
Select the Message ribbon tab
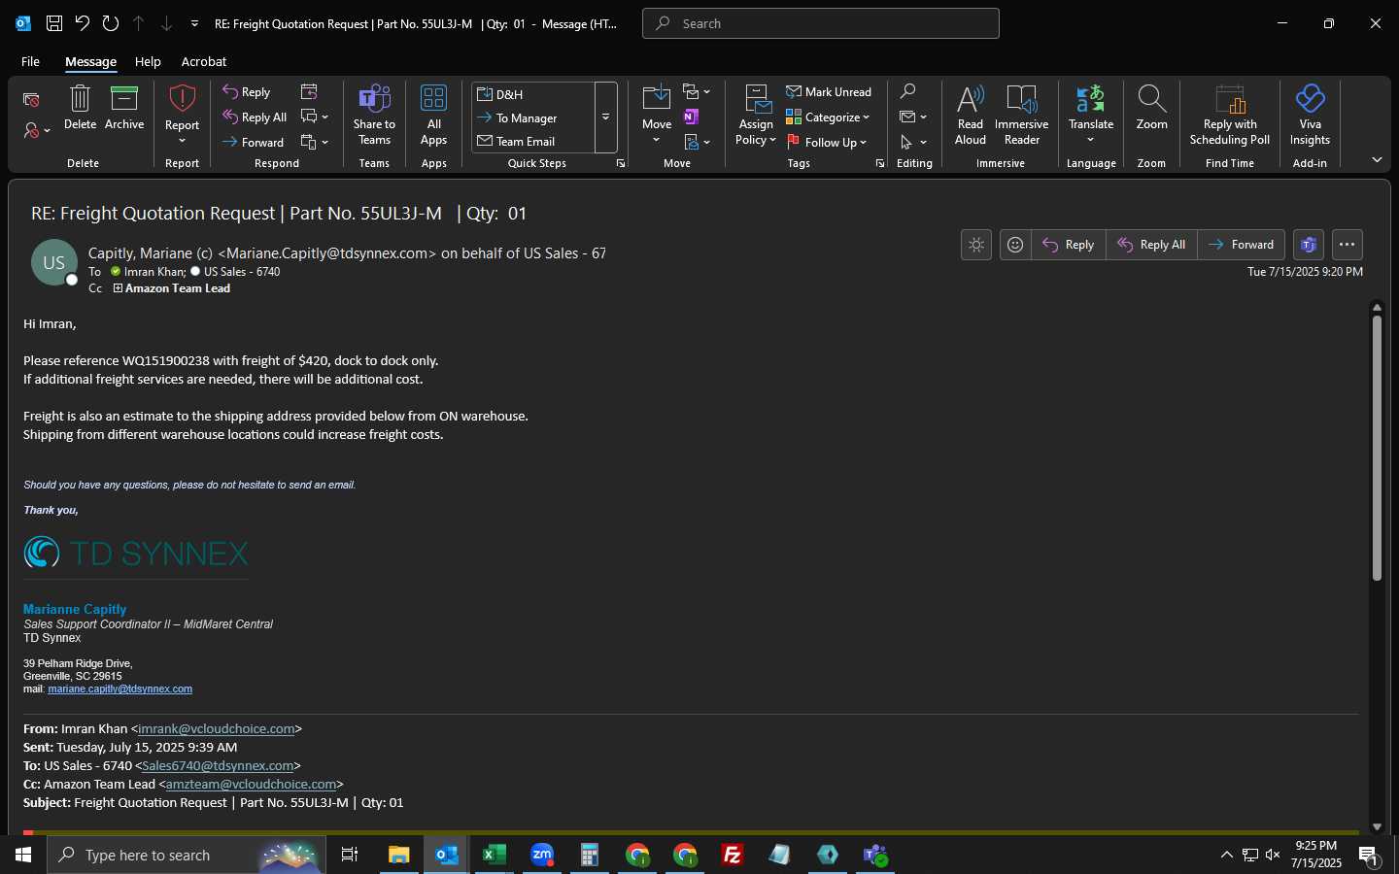pyautogui.click(x=90, y=61)
